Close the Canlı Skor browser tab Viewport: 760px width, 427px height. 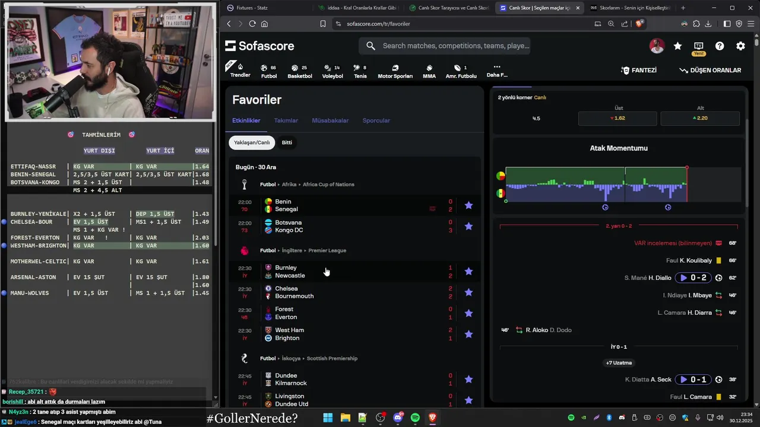[x=578, y=8]
